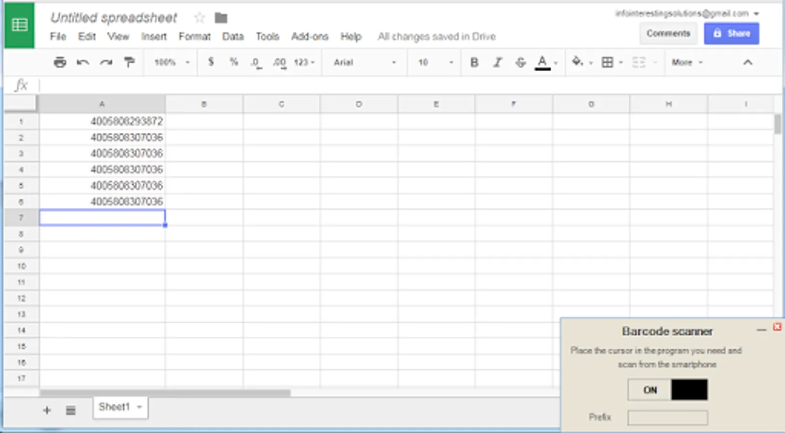
Task: Redo the last action
Action: (106, 62)
